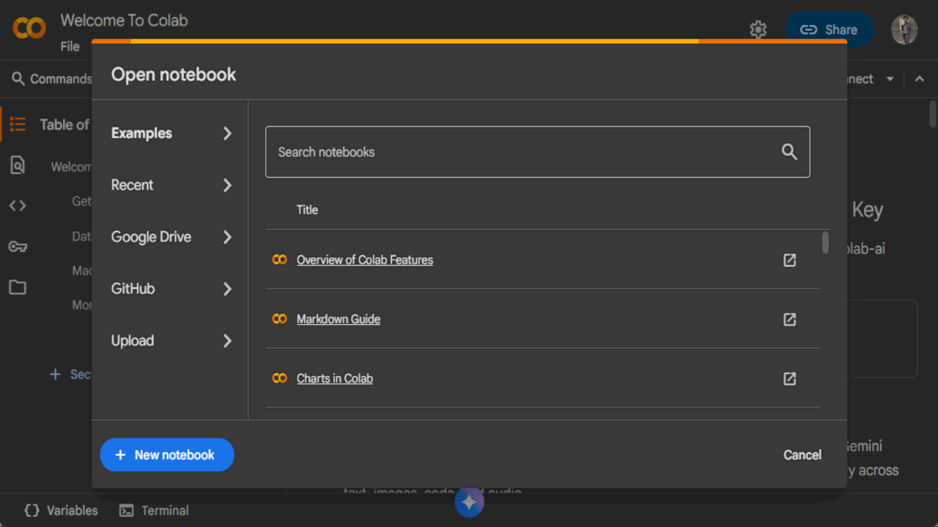The image size is (938, 527).
Task: Open the Secrets panel with the key icon
Action: tap(18, 247)
